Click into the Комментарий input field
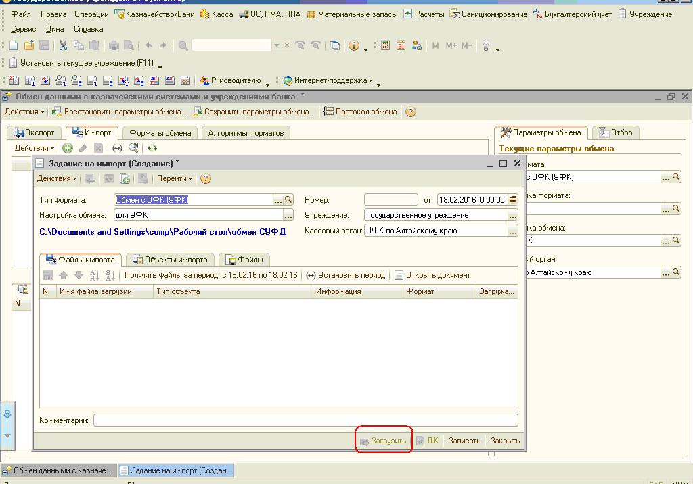The height and width of the screenshot is (484, 693). 305,420
